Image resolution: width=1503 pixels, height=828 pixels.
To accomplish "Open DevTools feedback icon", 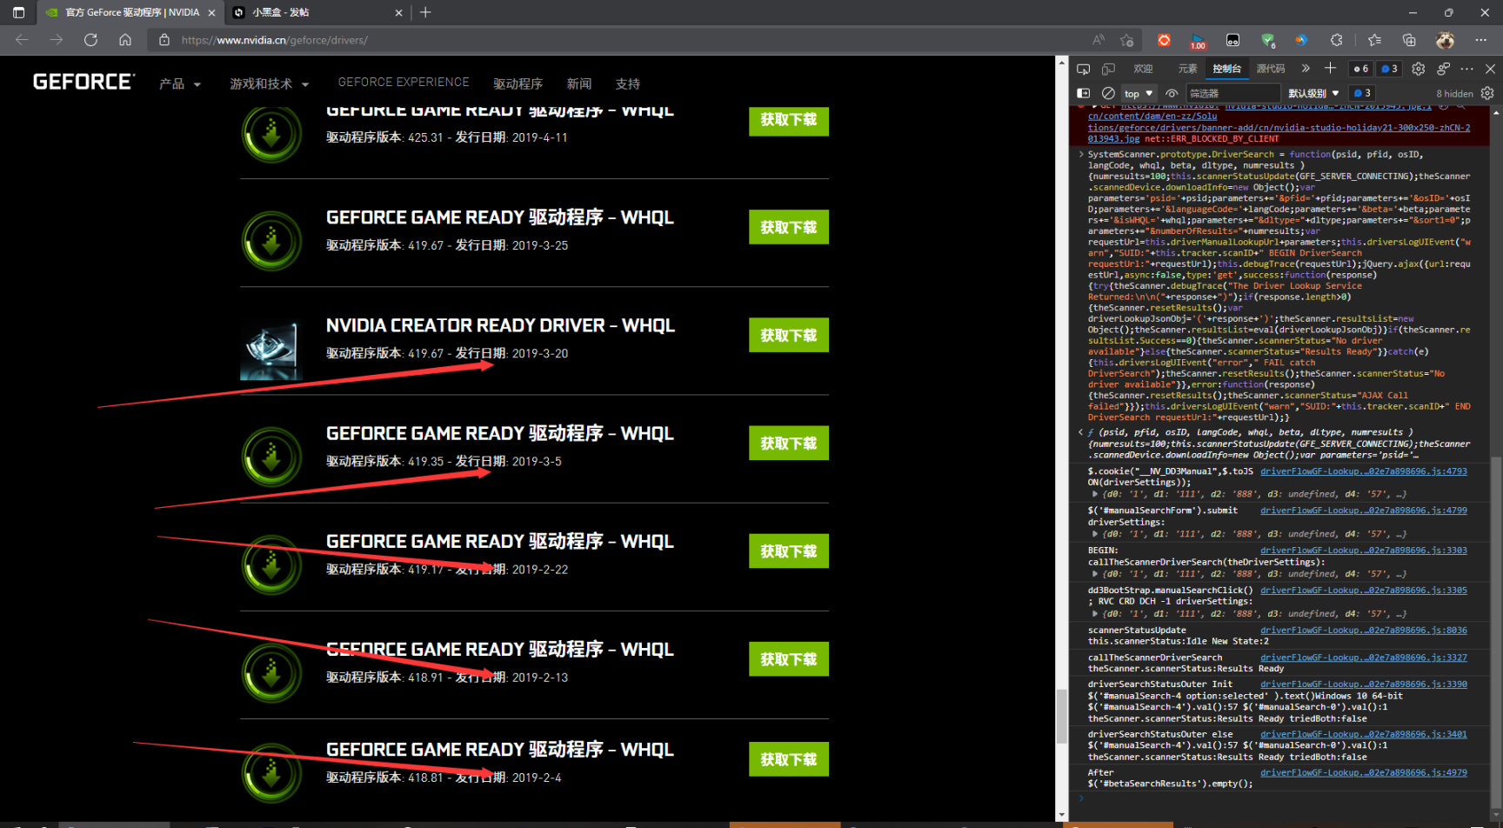I will click(x=1444, y=69).
